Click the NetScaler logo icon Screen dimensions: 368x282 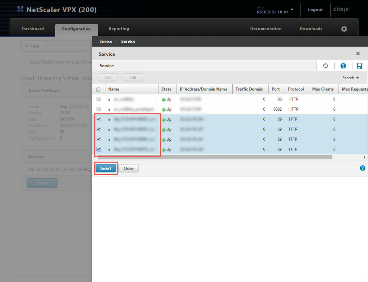click(20, 10)
